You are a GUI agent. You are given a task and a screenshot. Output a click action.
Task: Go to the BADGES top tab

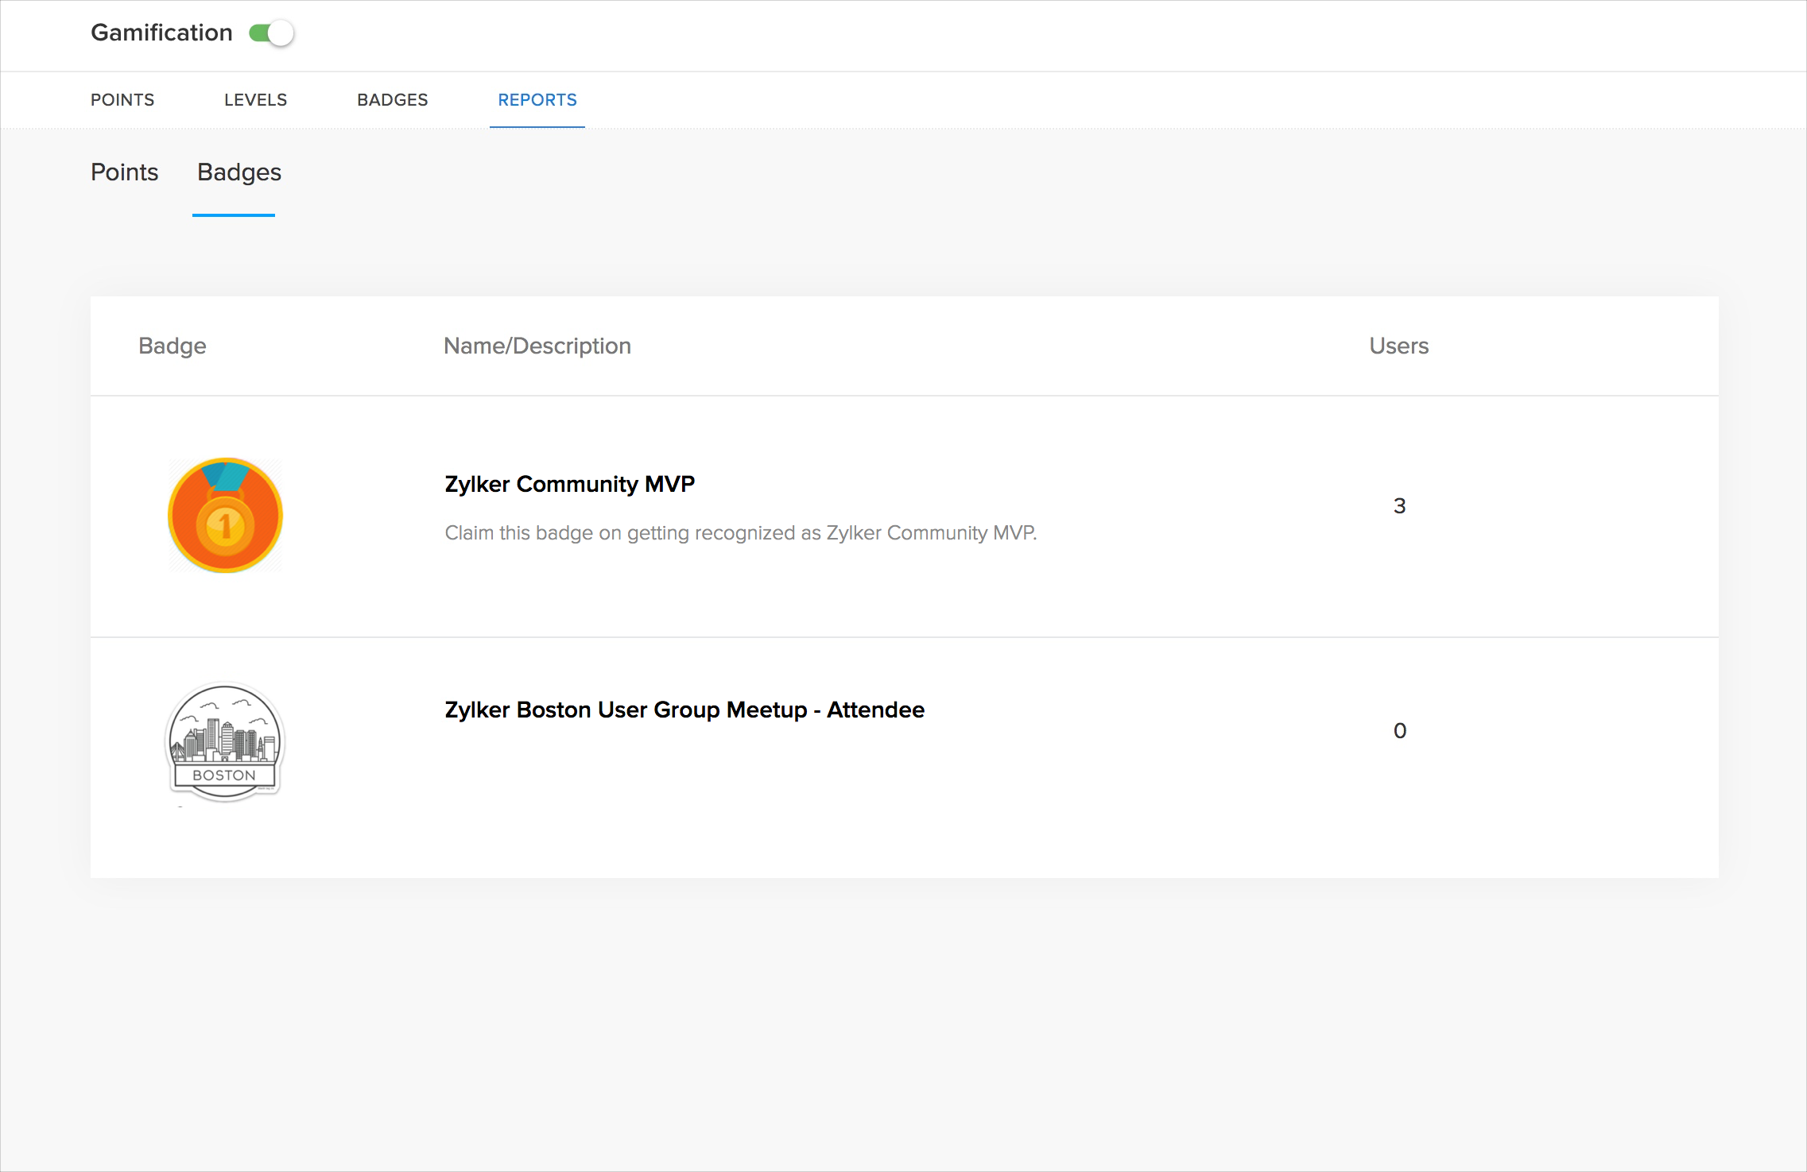point(392,100)
